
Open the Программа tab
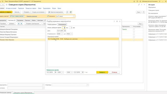click(x=20, y=20)
